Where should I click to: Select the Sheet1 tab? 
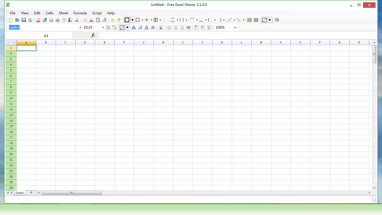20,193
